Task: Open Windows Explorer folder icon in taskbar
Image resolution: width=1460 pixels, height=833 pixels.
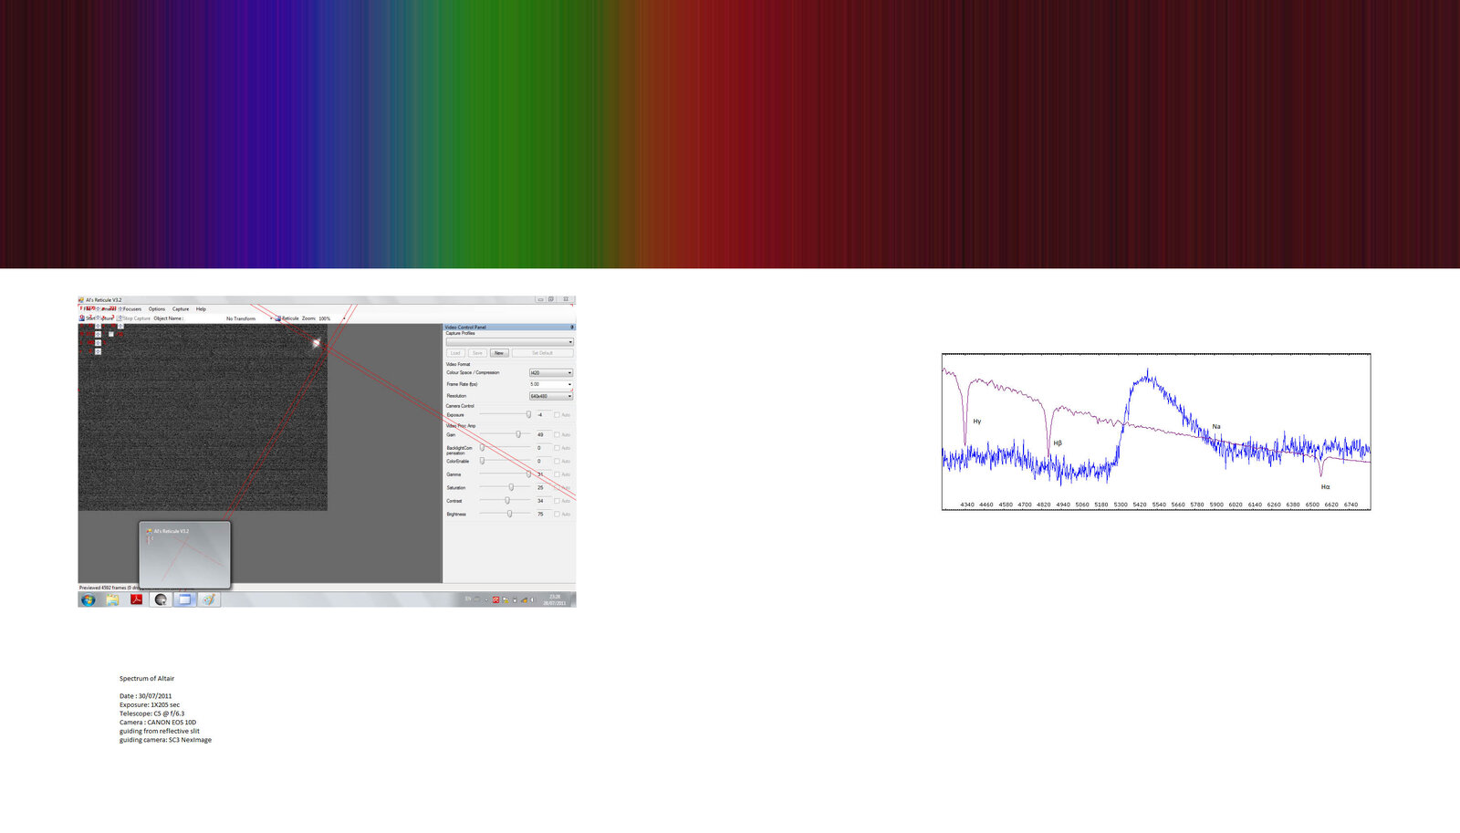Action: point(112,600)
